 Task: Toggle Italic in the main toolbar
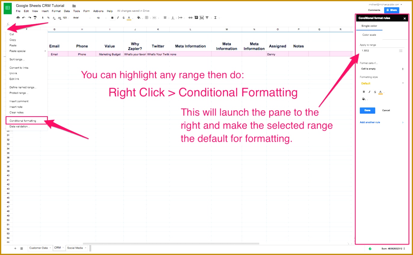click(x=118, y=18)
